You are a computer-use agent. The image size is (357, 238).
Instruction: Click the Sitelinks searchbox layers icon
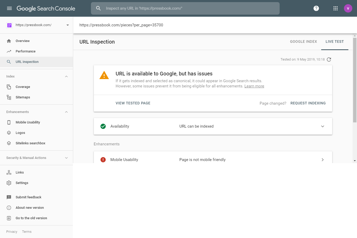point(9,143)
